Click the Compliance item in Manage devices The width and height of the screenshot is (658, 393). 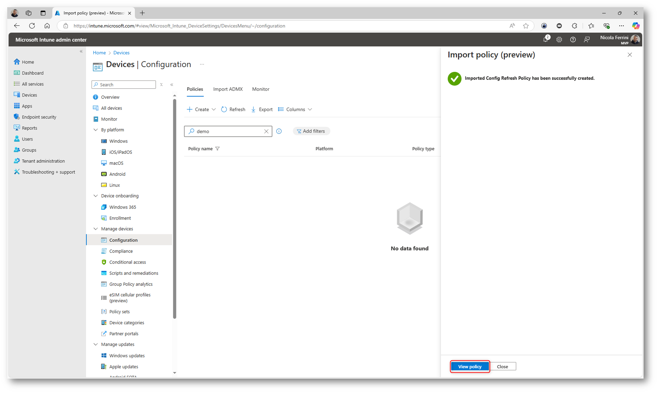[x=121, y=251]
